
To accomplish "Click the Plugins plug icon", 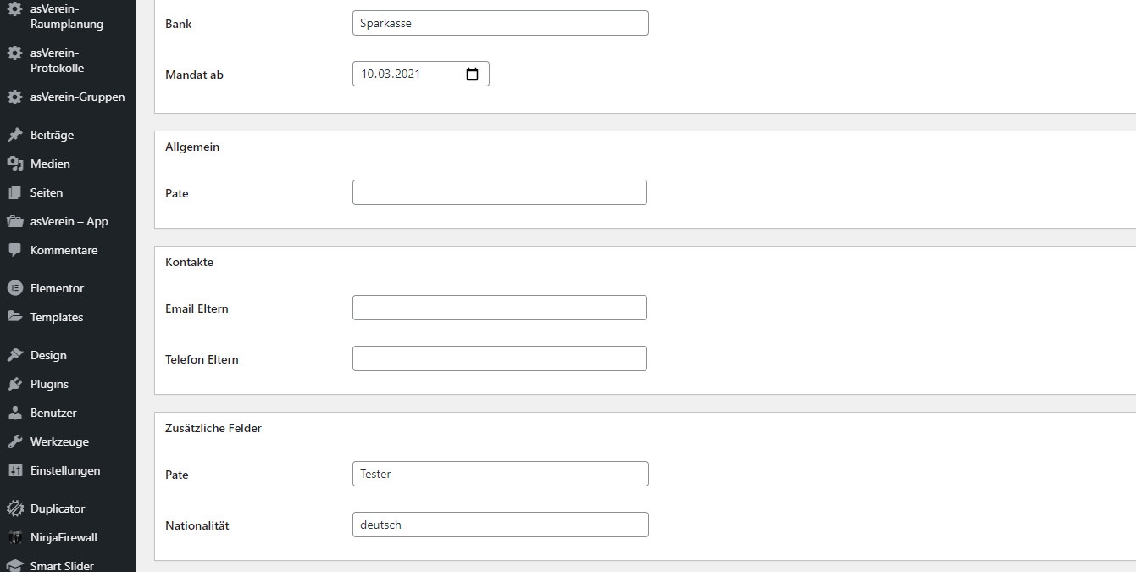I will coord(14,384).
